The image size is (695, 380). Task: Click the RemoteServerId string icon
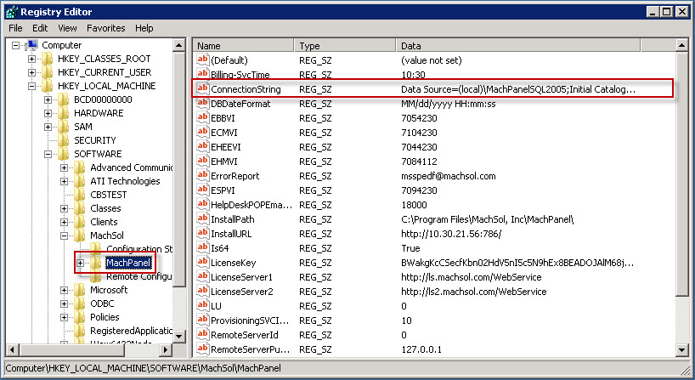coord(202,334)
